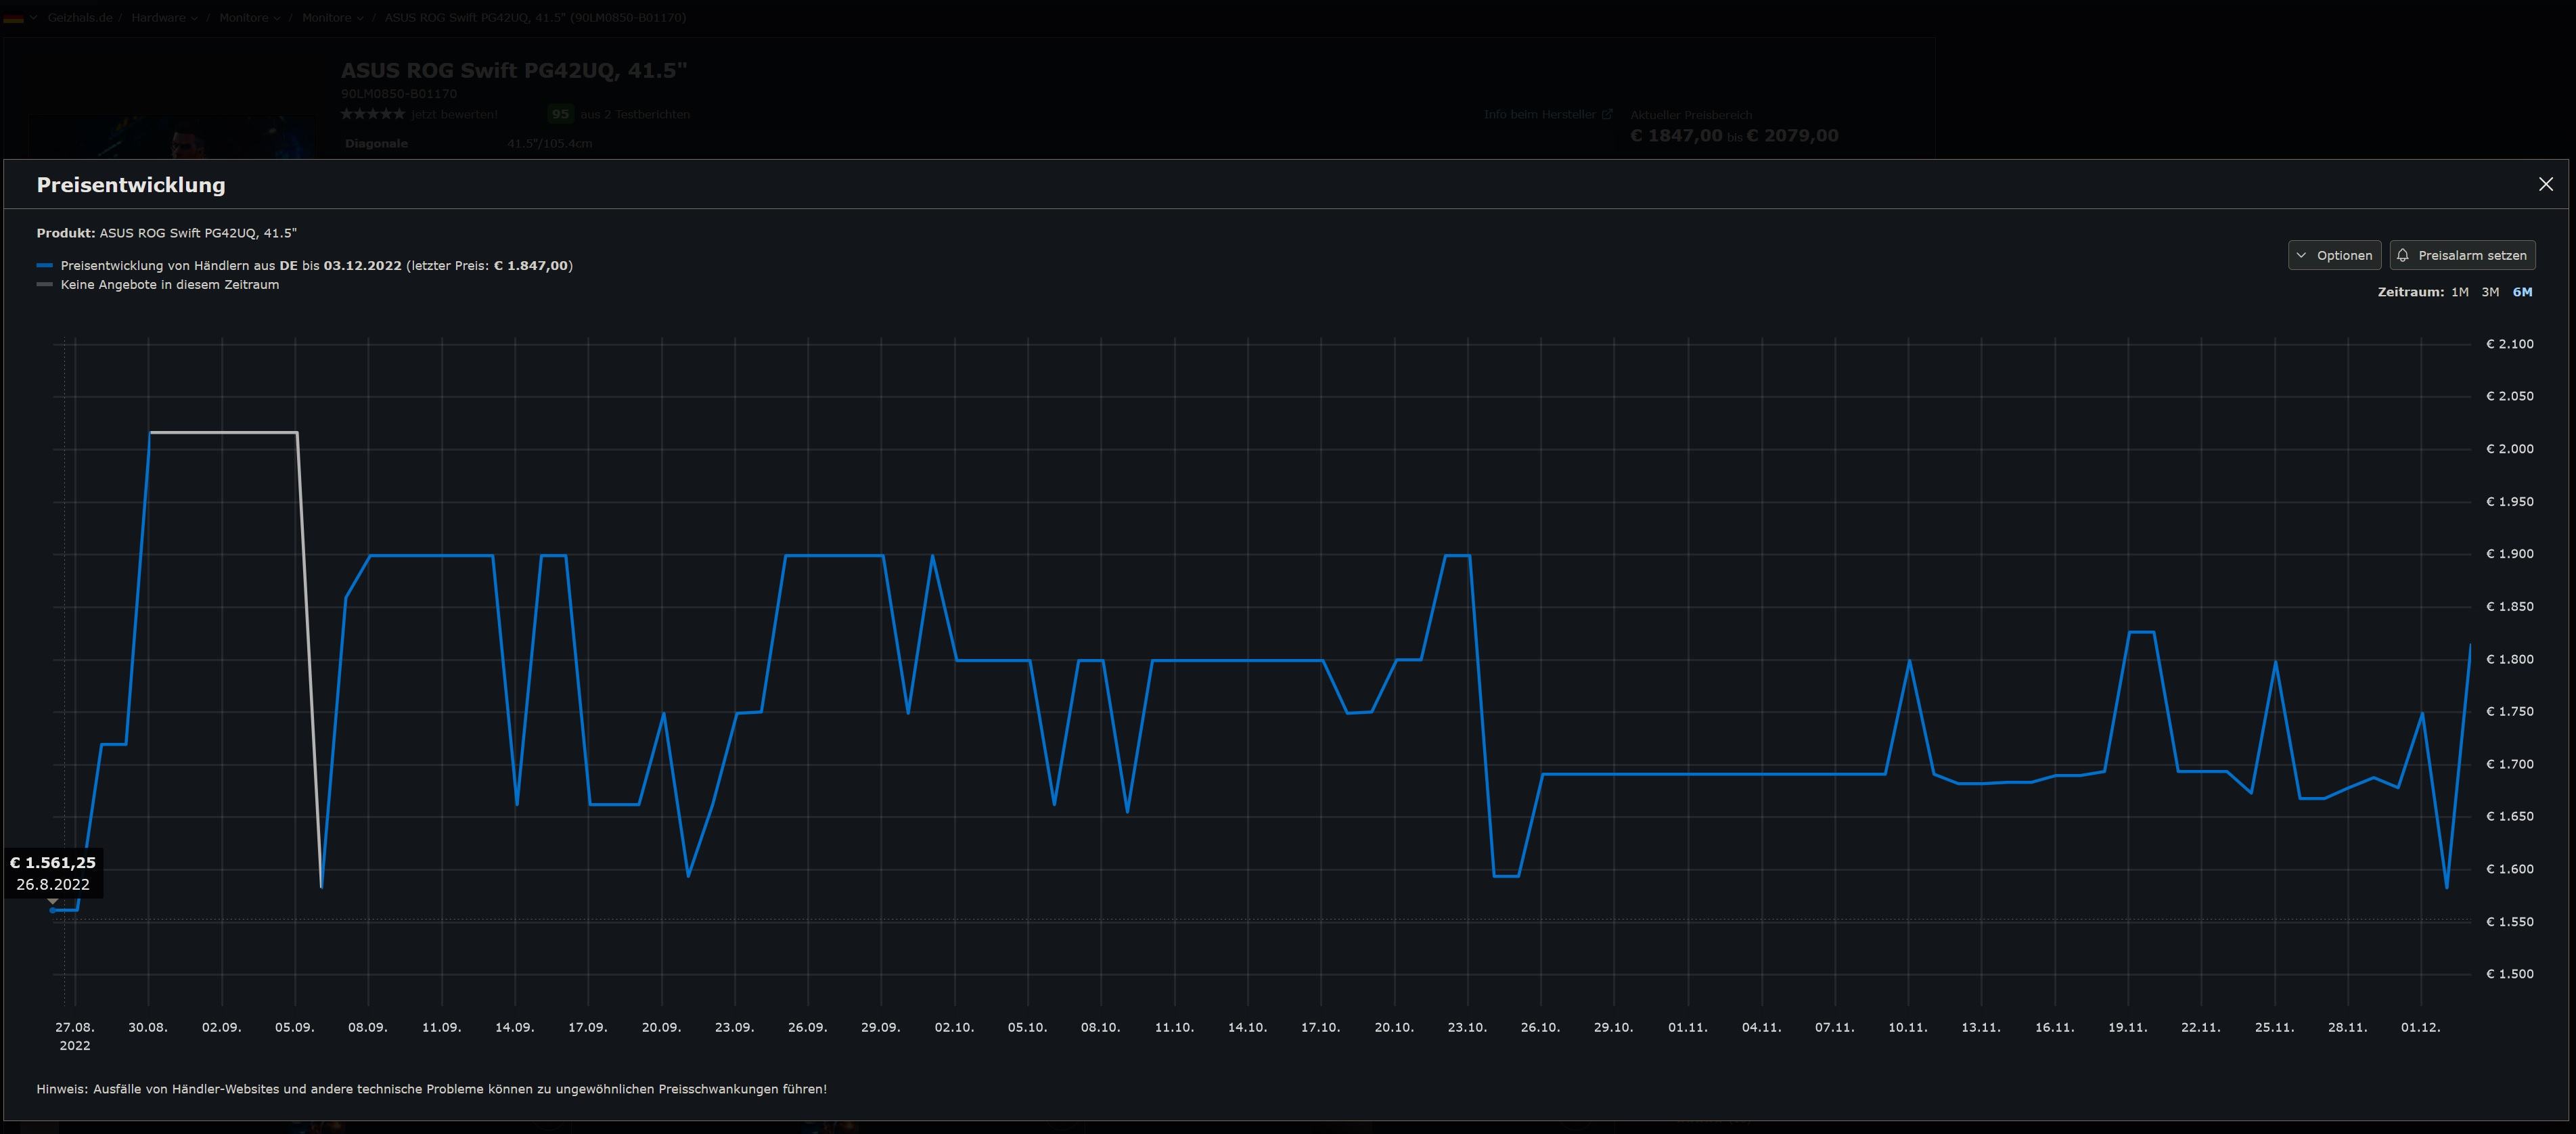
Task: Click the bell icon in Preisalarm setzen
Action: click(x=2403, y=255)
